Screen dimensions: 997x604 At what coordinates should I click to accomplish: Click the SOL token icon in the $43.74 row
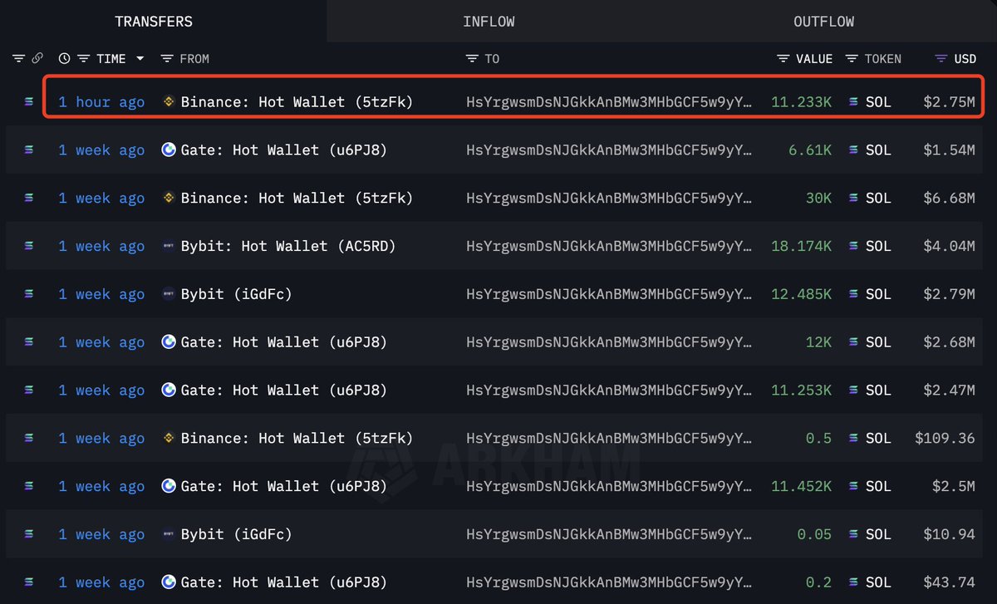click(x=853, y=583)
